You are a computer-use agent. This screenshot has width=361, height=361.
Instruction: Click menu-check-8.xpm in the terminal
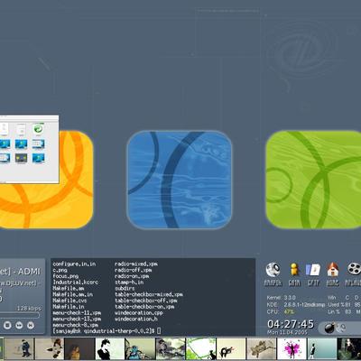coord(75,325)
